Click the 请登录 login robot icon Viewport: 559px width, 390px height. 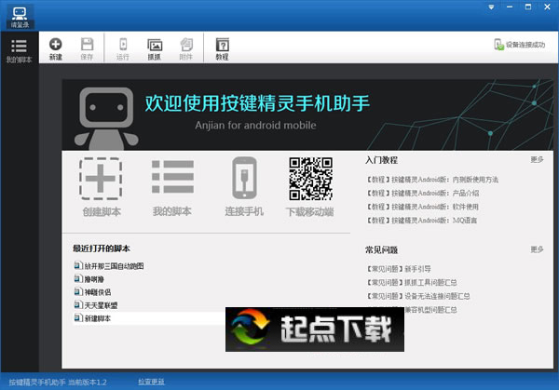[x=20, y=17]
